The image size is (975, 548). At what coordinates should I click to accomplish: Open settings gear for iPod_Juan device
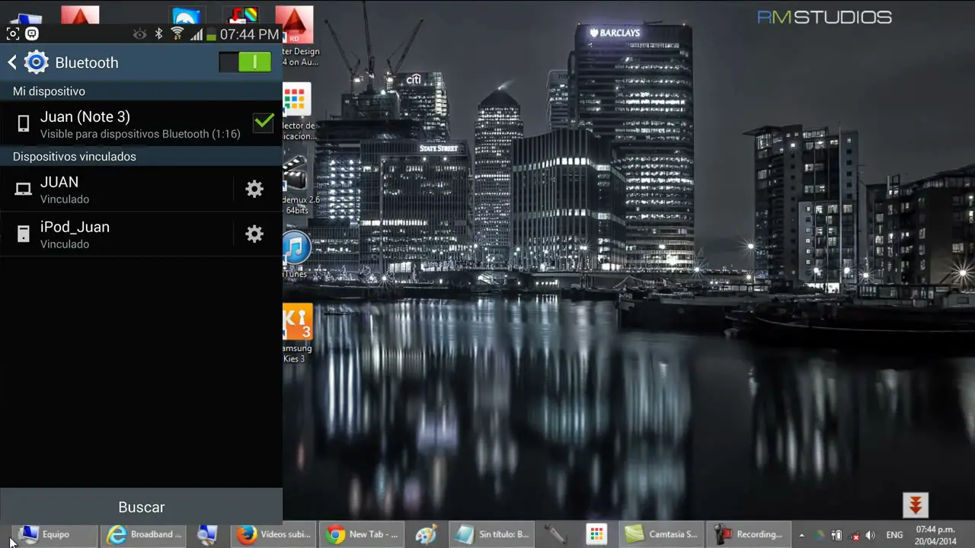click(254, 234)
